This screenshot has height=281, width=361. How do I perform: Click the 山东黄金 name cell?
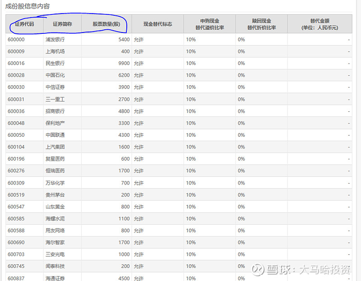55,207
